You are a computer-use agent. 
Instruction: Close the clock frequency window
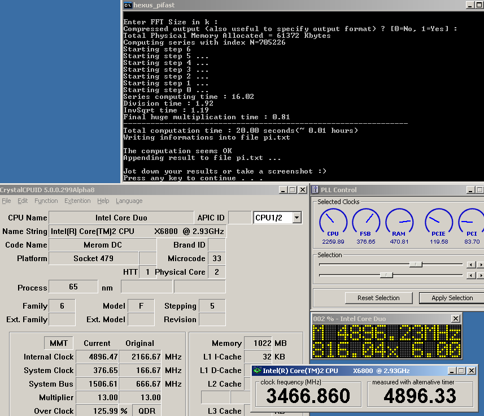pos(472,371)
